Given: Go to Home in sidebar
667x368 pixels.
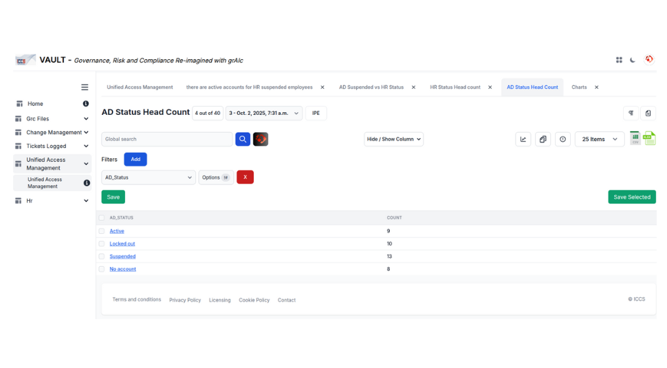Looking at the screenshot, I should [35, 104].
